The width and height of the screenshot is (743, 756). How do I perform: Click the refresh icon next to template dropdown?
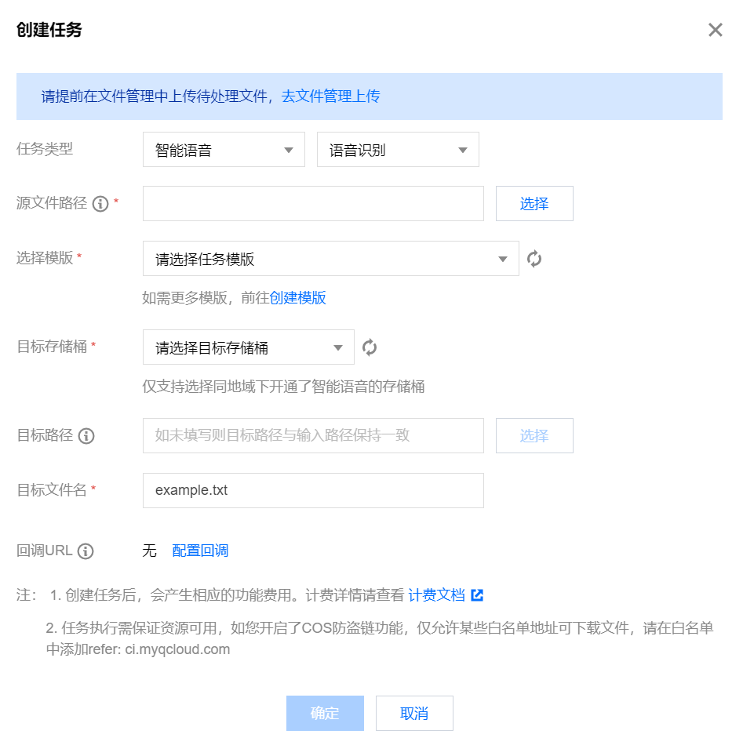tap(534, 259)
